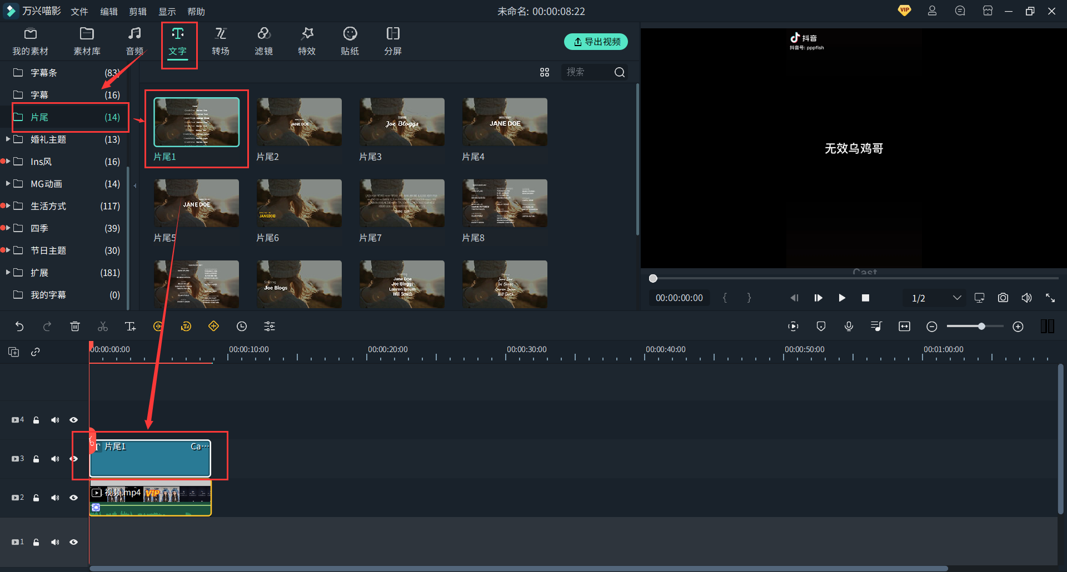Mute audio on track 2

click(55, 498)
